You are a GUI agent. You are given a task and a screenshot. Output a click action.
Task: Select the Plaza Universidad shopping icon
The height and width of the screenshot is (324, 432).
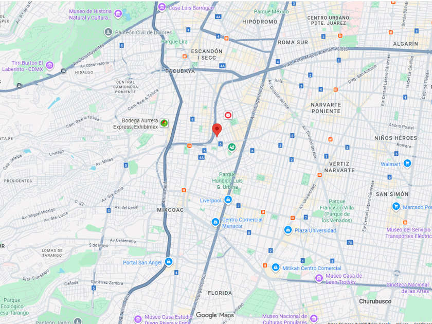click(288, 230)
